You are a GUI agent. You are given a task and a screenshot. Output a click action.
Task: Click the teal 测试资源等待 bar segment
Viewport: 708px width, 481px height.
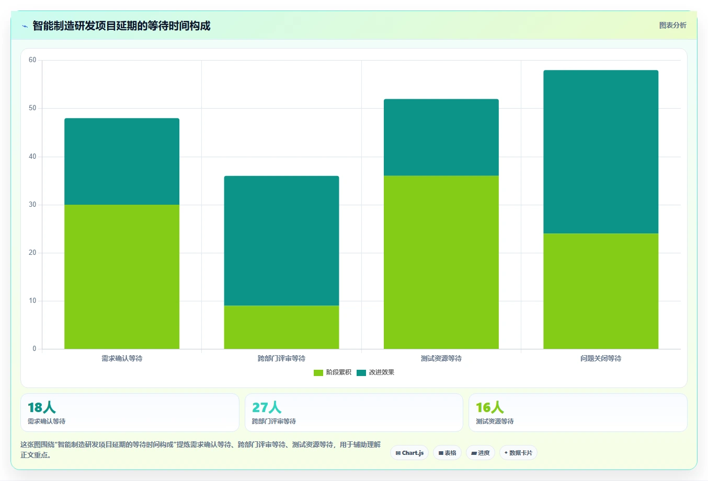pyautogui.click(x=441, y=137)
